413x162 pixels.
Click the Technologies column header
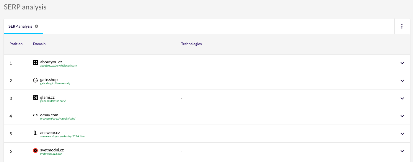[191, 44]
